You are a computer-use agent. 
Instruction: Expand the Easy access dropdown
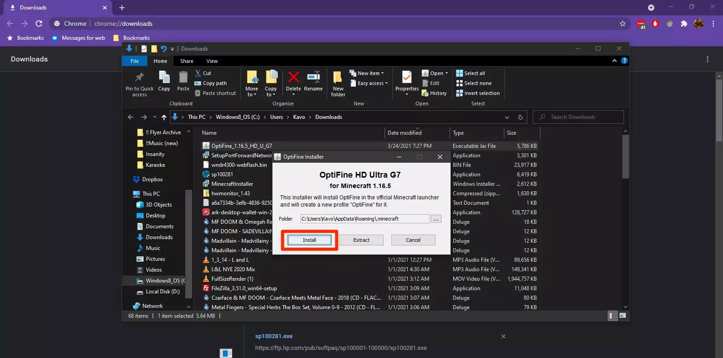click(372, 83)
